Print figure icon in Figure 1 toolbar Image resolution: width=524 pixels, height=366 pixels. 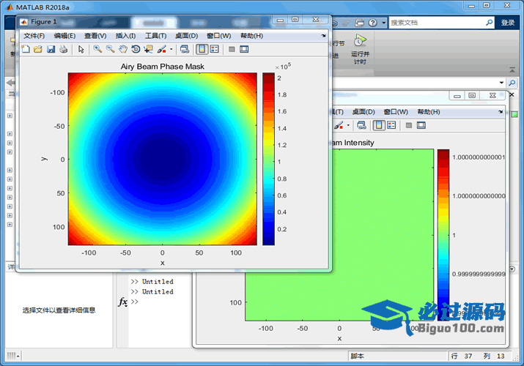pyautogui.click(x=64, y=49)
